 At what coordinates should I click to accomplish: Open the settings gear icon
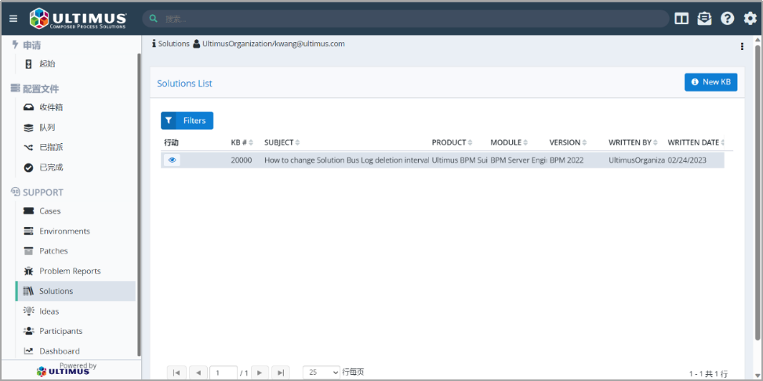750,19
